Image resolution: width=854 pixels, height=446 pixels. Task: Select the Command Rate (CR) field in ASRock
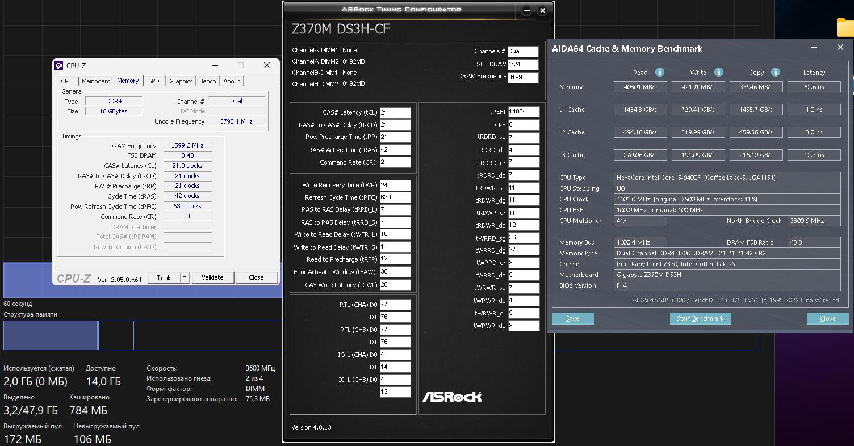click(x=395, y=162)
